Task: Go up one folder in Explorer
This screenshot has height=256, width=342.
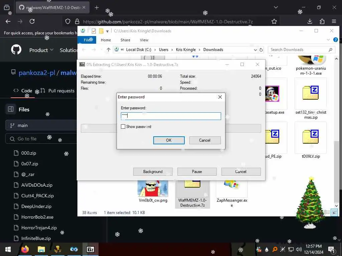Action: click(109, 50)
